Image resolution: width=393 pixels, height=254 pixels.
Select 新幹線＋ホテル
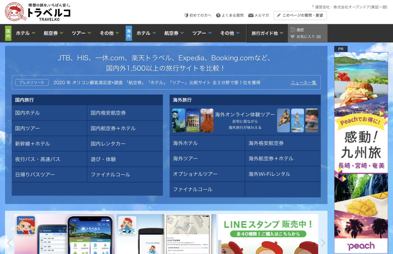pos(49,144)
